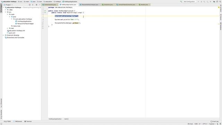Click HotKeysApplication breadcrumb in navigation bar
This screenshot has height=125, width=222.
(x=70, y=1)
